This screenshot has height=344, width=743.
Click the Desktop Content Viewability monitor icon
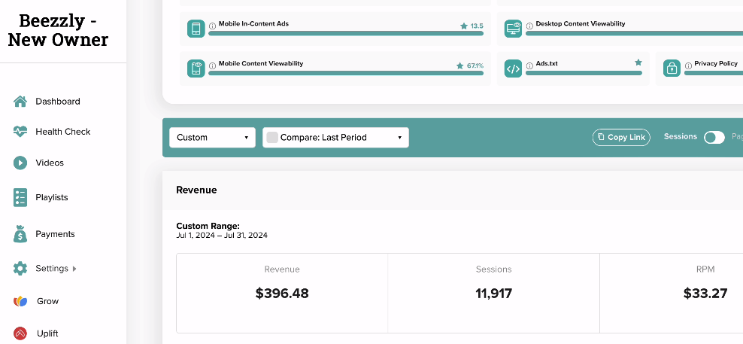coord(513,29)
